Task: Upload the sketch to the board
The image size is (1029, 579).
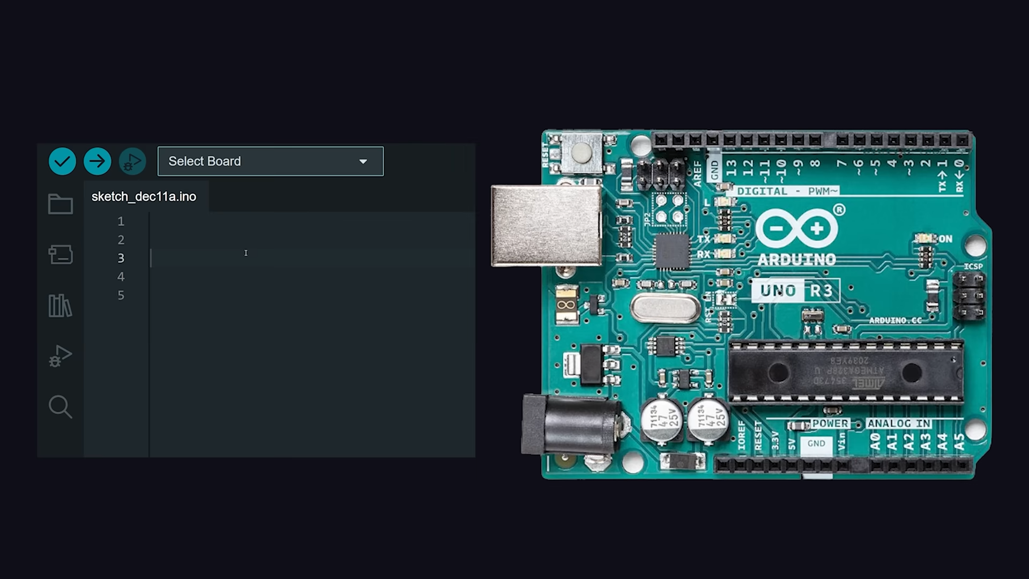Action: pyautogui.click(x=97, y=161)
